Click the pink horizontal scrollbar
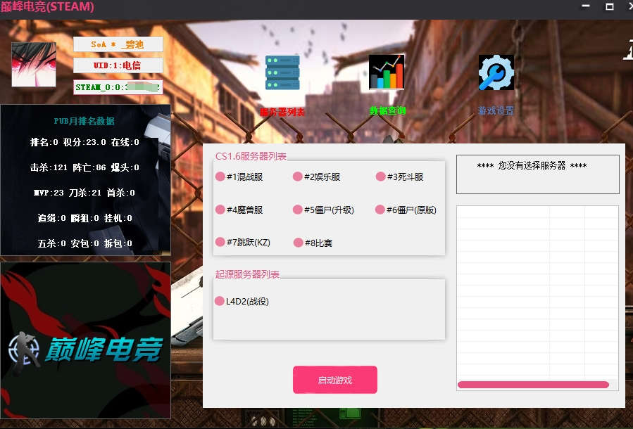 [x=532, y=385]
